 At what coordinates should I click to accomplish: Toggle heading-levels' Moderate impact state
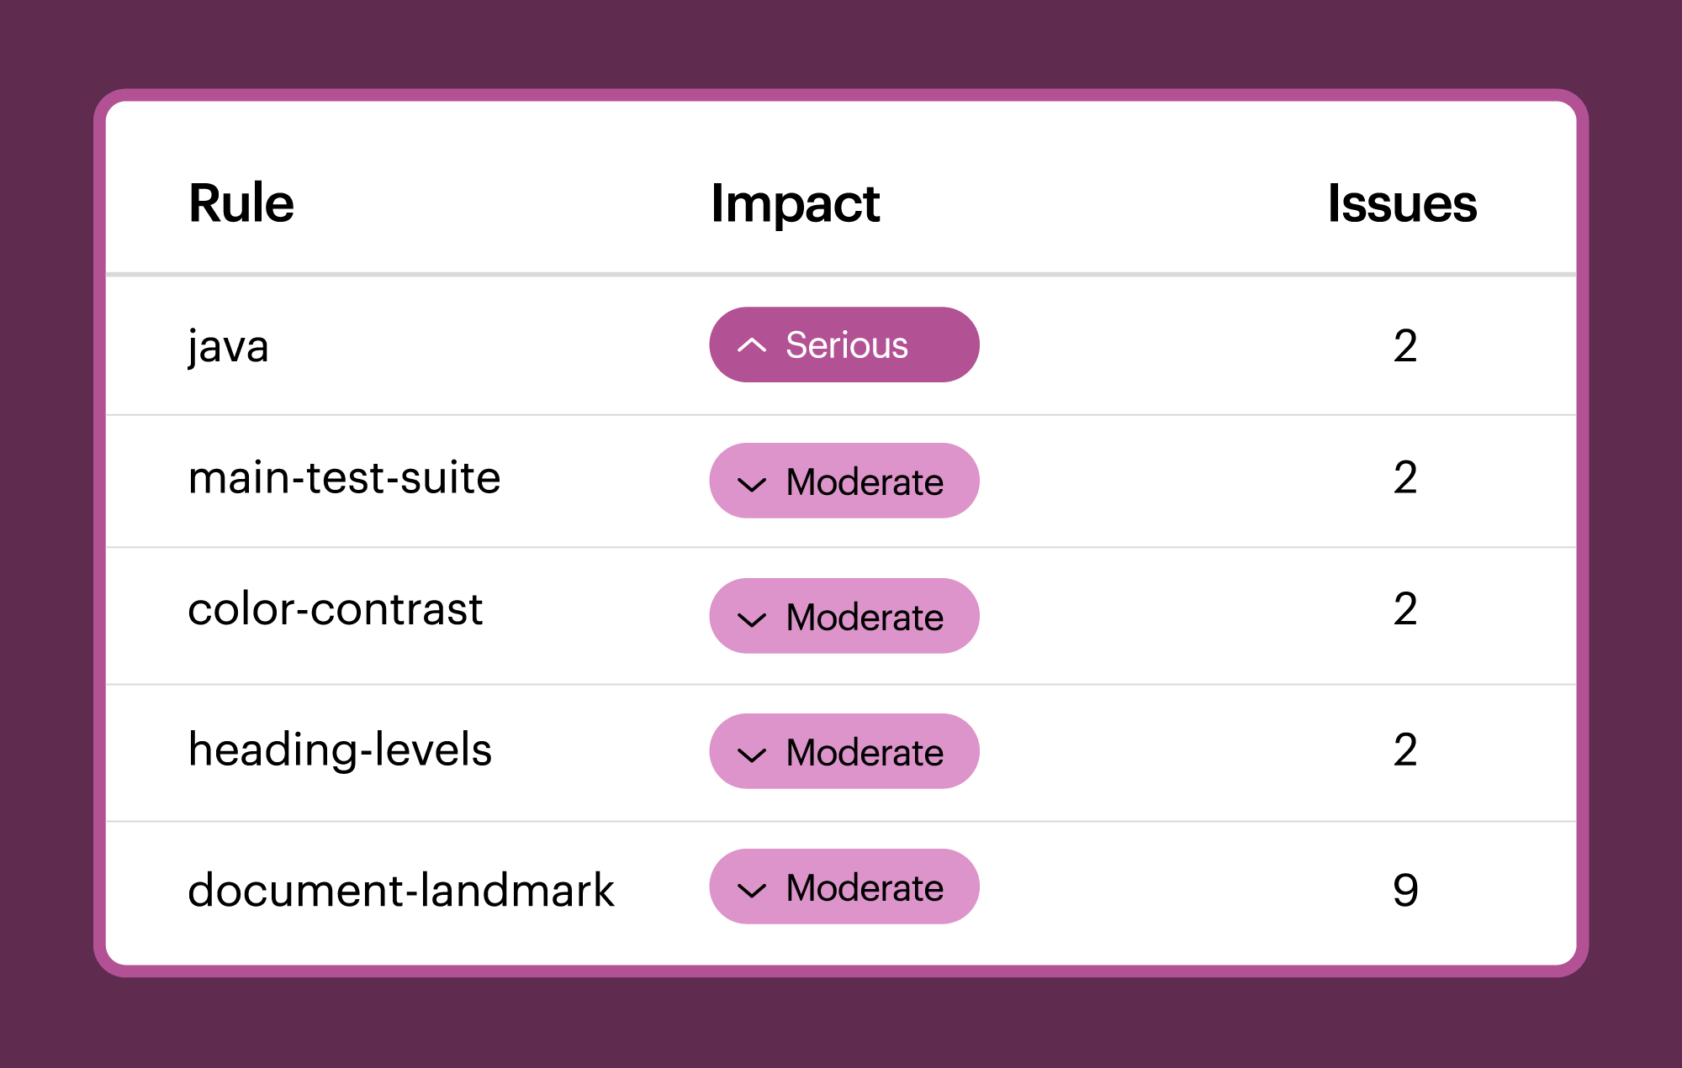click(844, 752)
